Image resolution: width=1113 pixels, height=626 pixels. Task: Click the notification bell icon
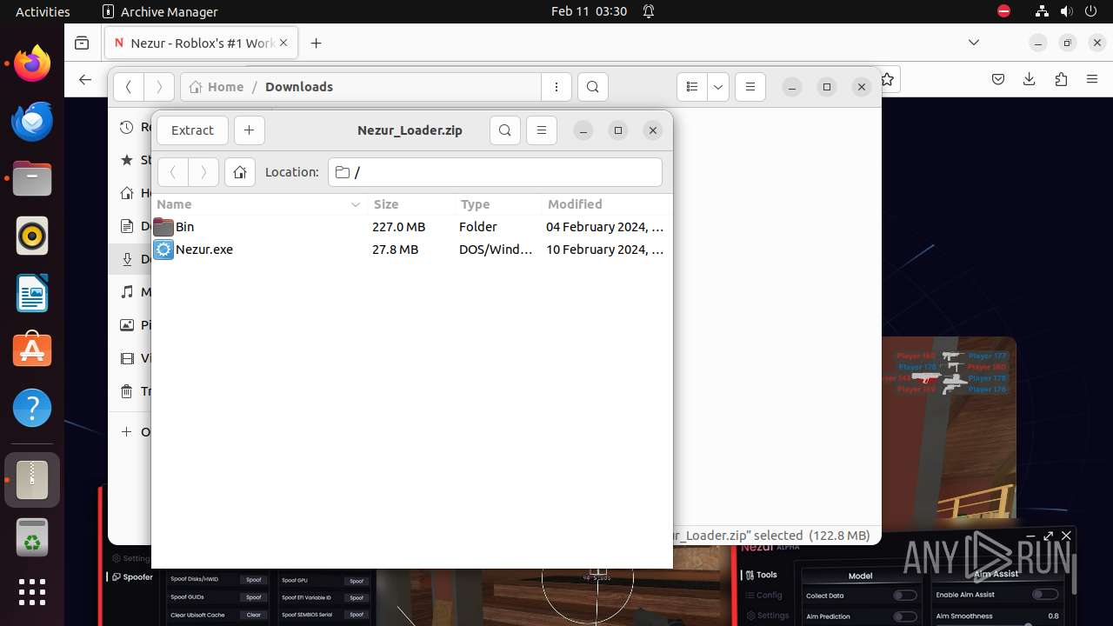pyautogui.click(x=649, y=11)
